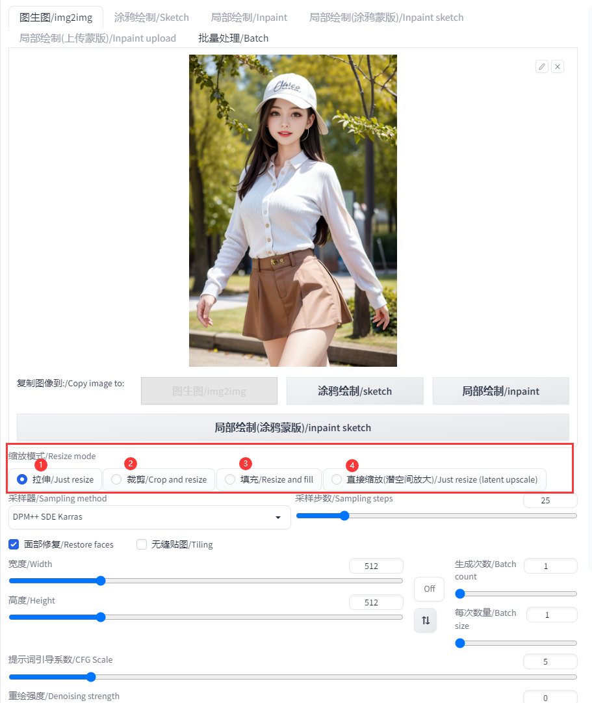Copy image to 涂鸦绘制/sketch
The width and height of the screenshot is (592, 703).
(355, 391)
